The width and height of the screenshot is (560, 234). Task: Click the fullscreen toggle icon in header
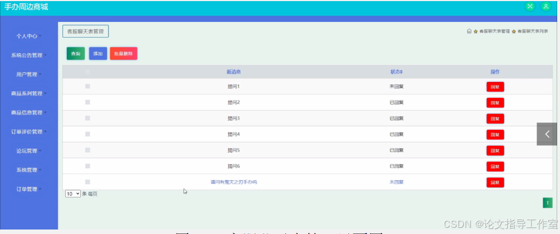pos(530,6)
